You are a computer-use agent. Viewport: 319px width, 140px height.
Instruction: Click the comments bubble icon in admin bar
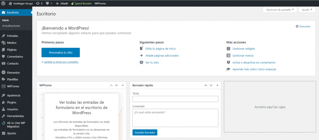tap(47, 3)
